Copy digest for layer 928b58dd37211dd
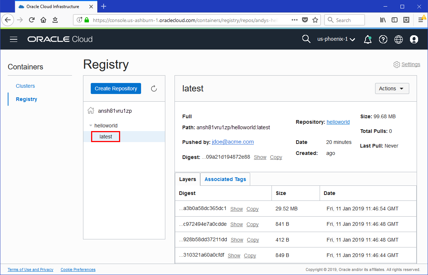 pyautogui.click(x=253, y=240)
